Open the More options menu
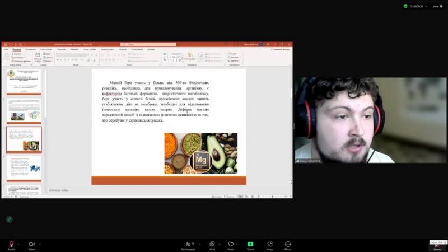This screenshot has height=252, width=448. click(288, 245)
